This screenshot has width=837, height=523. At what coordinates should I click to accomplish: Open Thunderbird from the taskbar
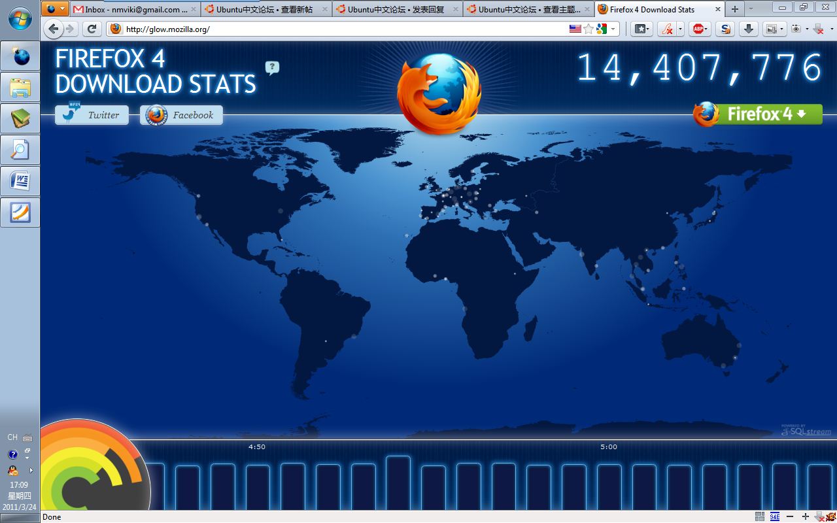click(x=20, y=56)
